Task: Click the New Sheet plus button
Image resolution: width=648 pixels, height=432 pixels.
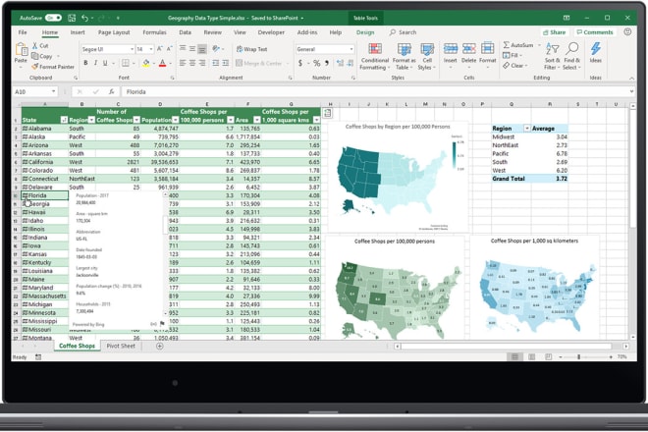Action: point(159,346)
